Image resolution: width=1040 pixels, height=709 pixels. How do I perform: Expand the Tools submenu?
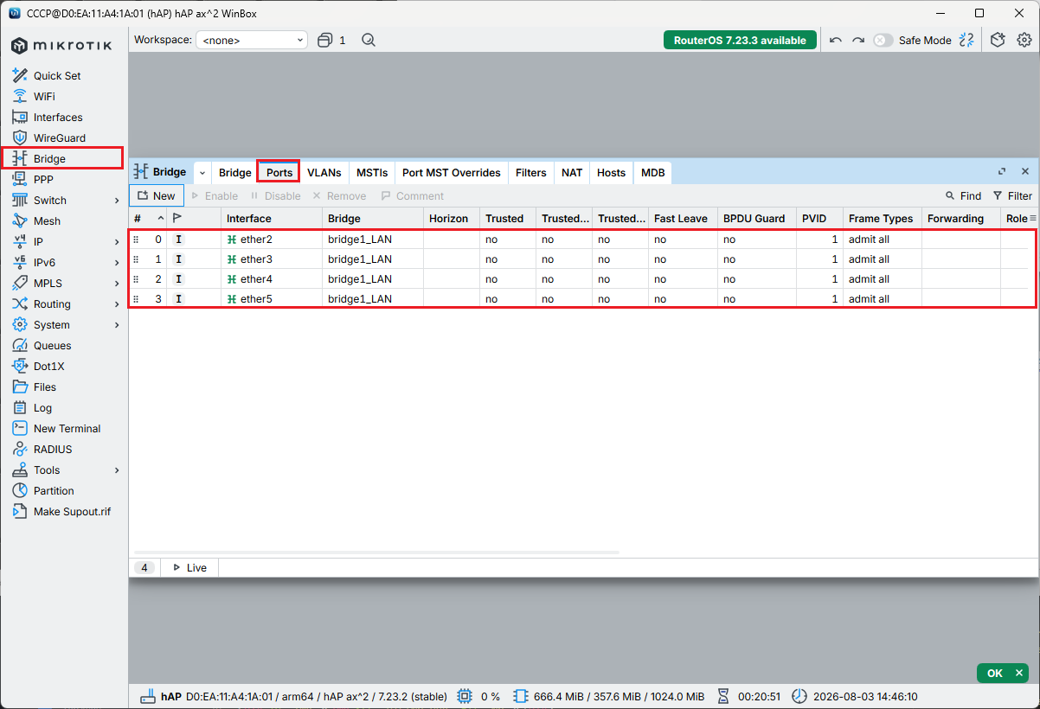(117, 470)
